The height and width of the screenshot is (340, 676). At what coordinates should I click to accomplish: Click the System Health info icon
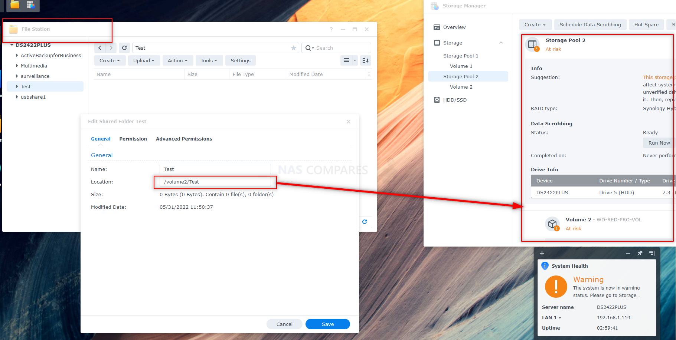point(545,266)
